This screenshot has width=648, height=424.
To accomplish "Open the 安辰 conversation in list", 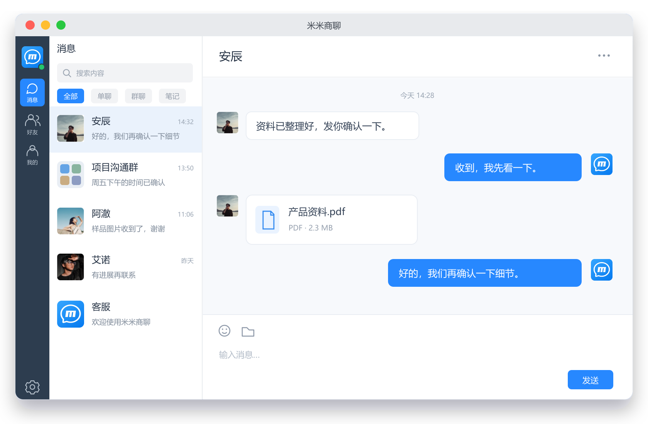I will tap(126, 129).
